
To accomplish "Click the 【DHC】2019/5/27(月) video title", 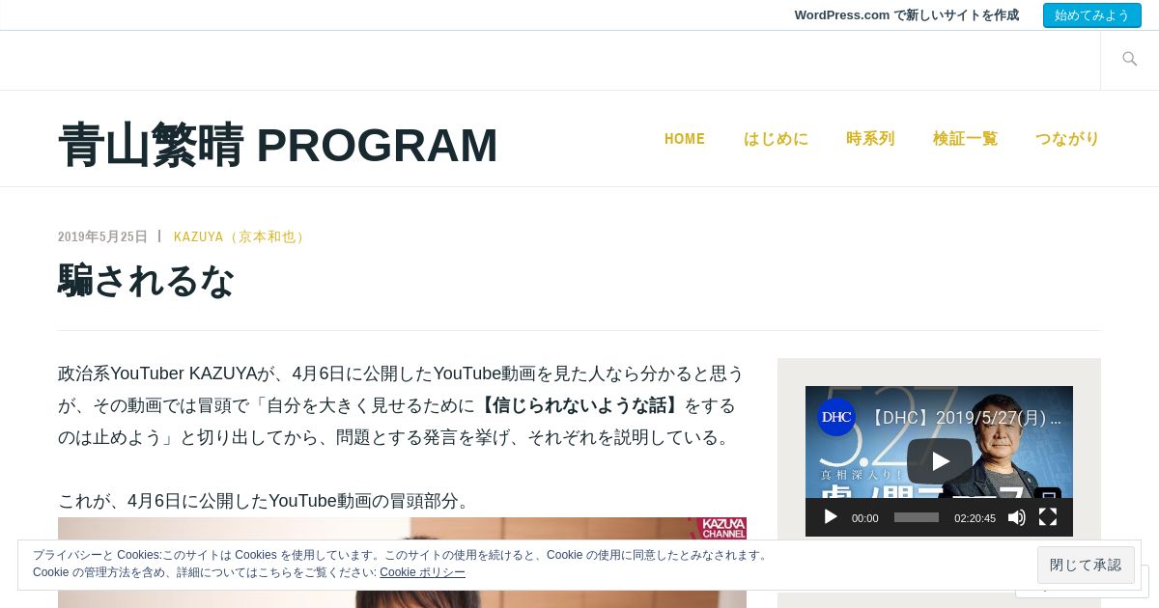I will [966, 418].
